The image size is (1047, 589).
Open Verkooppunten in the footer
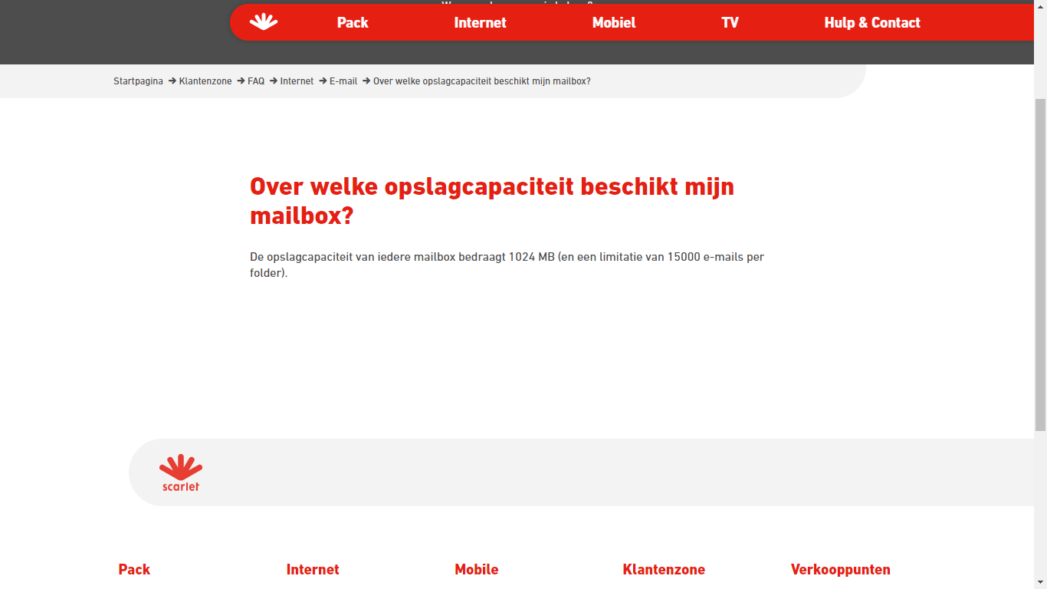841,570
